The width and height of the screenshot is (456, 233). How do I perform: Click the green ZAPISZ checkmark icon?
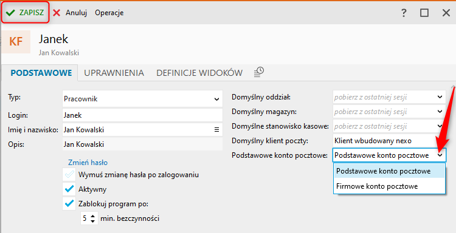point(10,13)
